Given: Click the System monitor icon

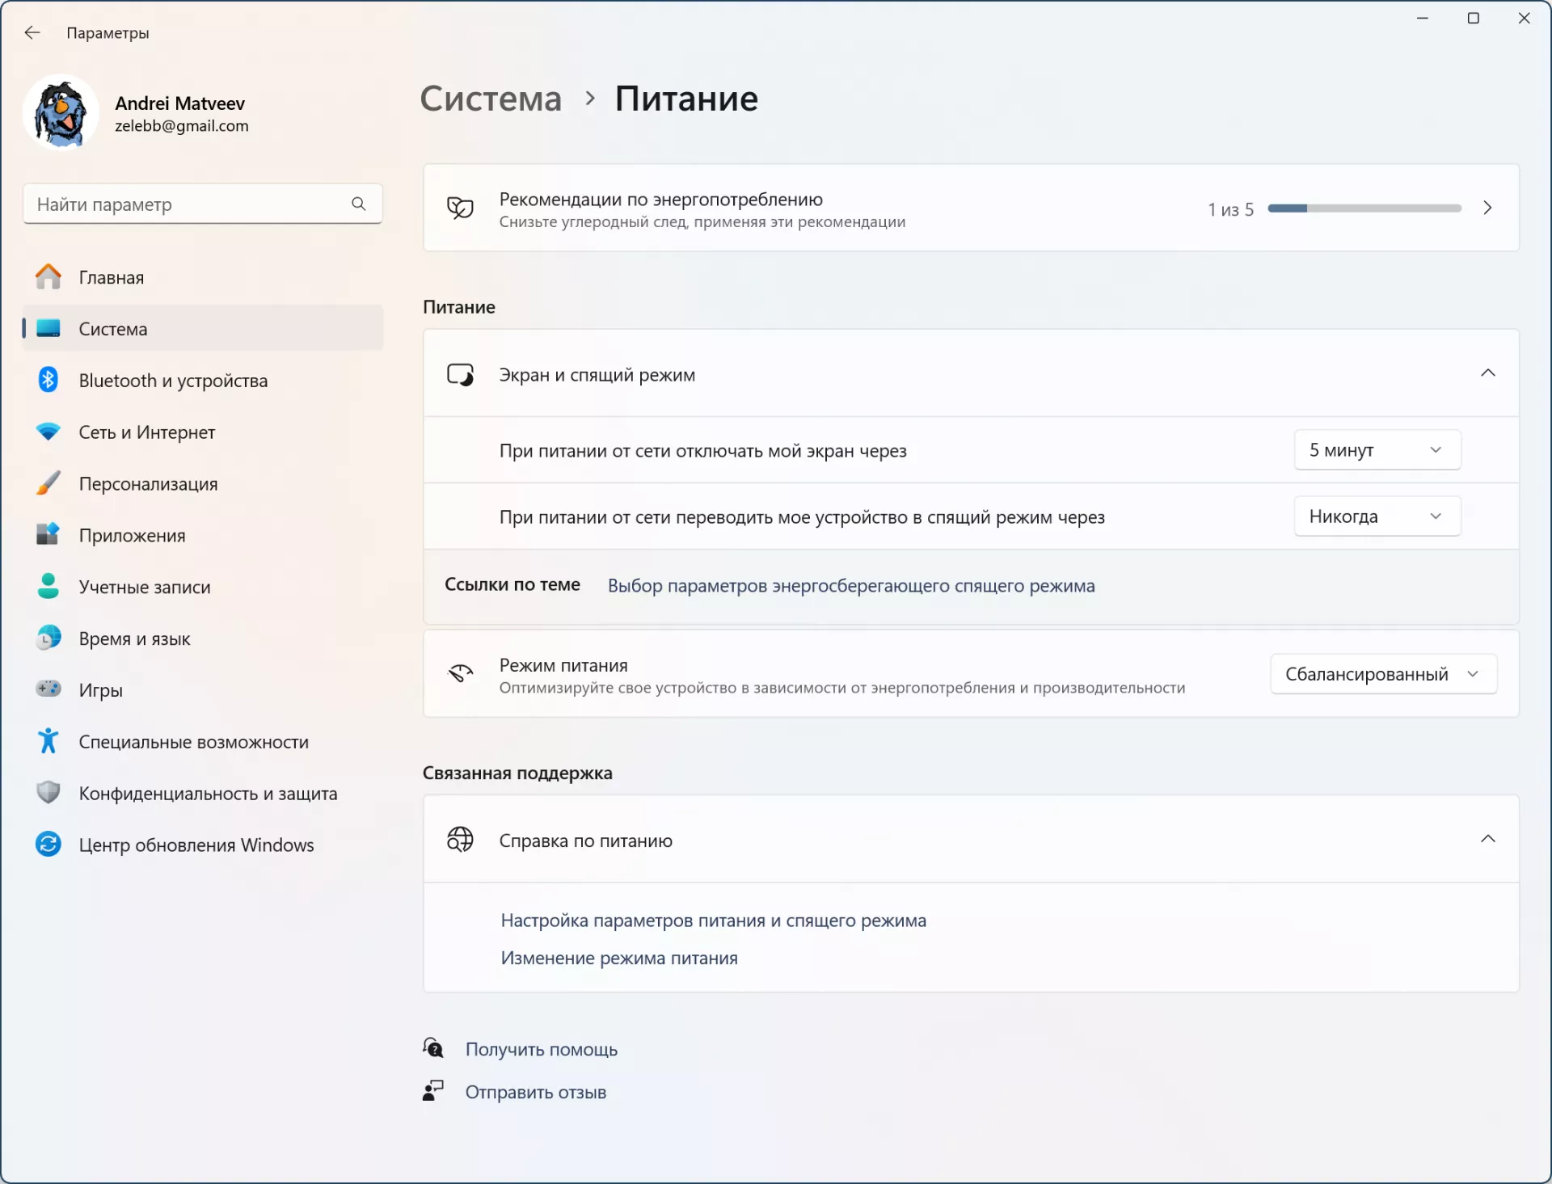Looking at the screenshot, I should click(x=48, y=328).
